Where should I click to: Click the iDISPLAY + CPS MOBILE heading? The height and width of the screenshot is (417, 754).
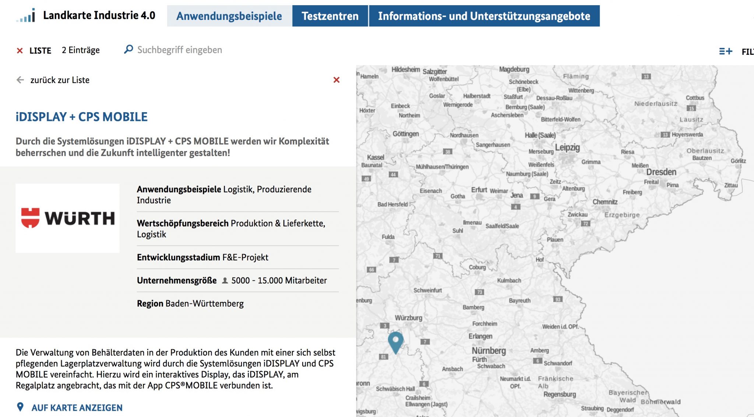point(81,117)
